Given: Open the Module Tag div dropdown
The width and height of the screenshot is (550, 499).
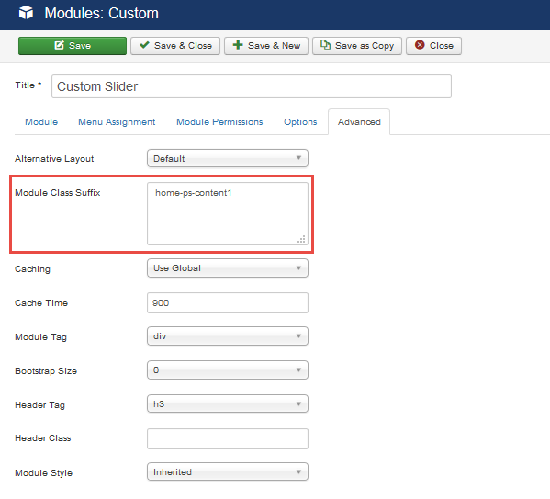Looking at the screenshot, I should 228,336.
